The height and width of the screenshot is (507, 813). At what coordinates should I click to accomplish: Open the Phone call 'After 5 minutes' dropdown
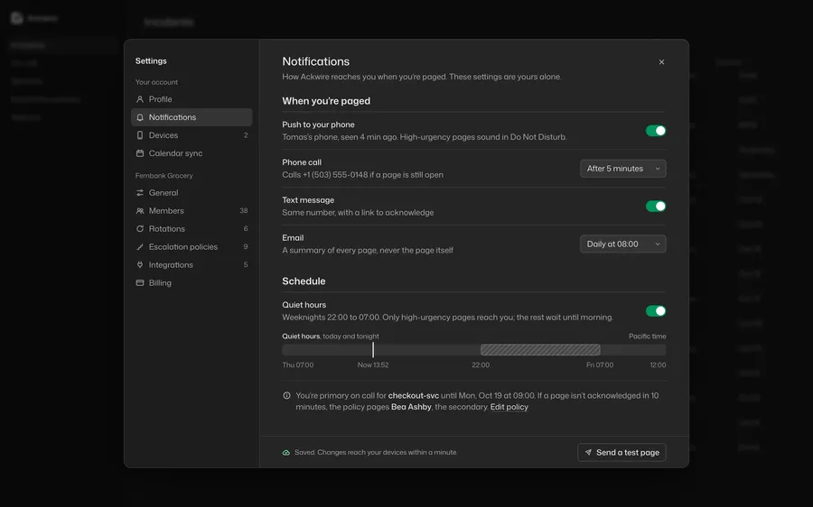pos(622,169)
